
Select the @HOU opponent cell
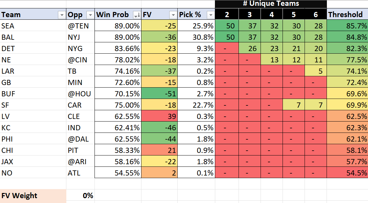pos(80,94)
